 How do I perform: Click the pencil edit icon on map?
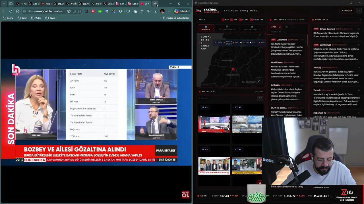[x=259, y=81]
